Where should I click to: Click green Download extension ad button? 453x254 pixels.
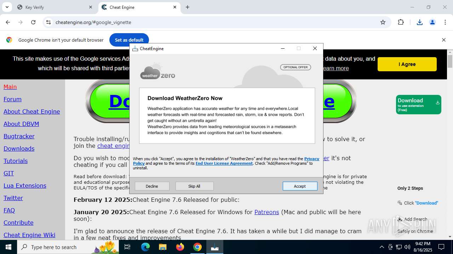(419, 104)
